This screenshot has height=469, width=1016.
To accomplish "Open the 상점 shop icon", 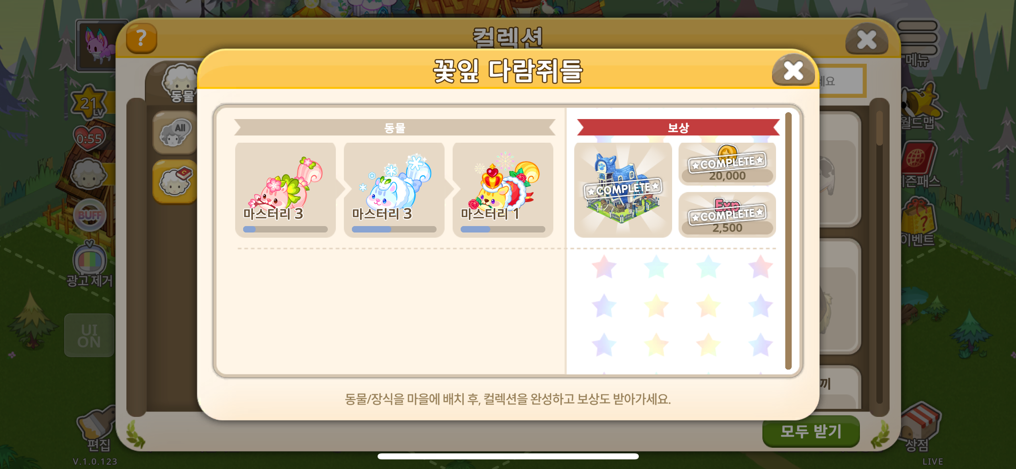I will (x=918, y=427).
